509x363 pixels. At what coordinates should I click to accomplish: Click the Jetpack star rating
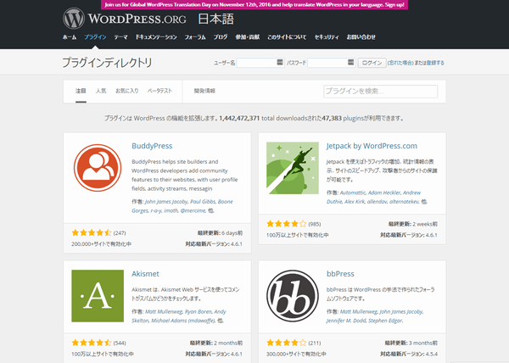[x=287, y=224]
